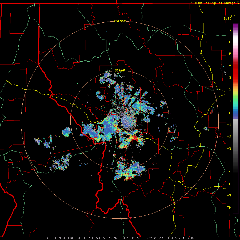Click the "[dB]" unit label

coord(227,18)
